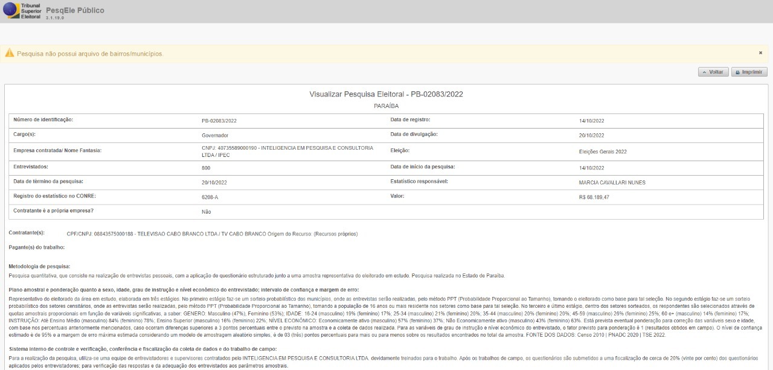Image resolution: width=773 pixels, height=370 pixels.
Task: Click the Voltar button
Action: pos(713,72)
